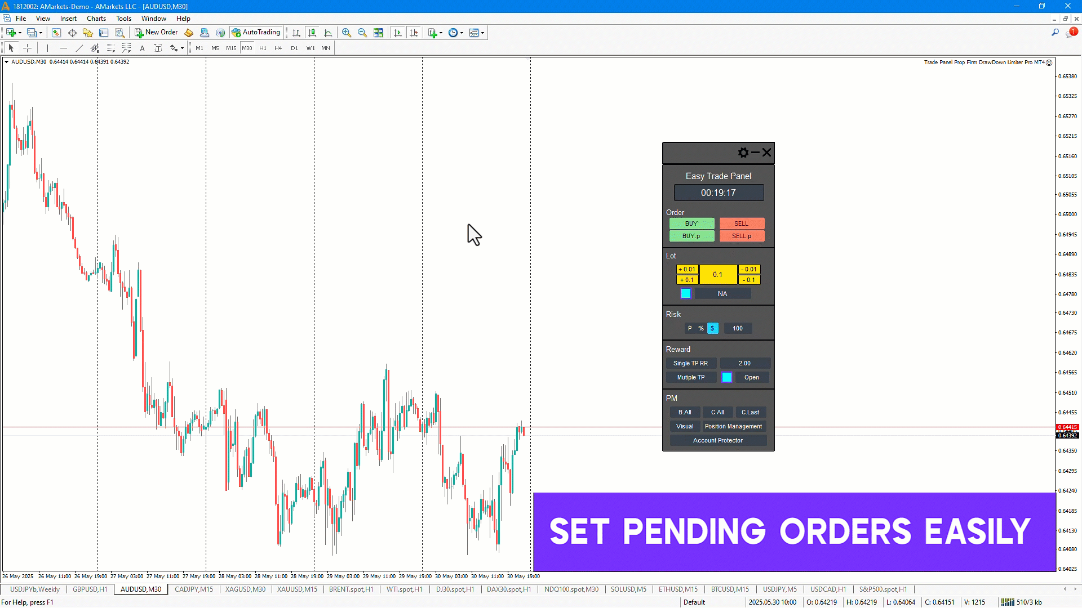Screen dimensions: 1082x608
Task: Switch chart to line chart mode
Action: [x=328, y=33]
